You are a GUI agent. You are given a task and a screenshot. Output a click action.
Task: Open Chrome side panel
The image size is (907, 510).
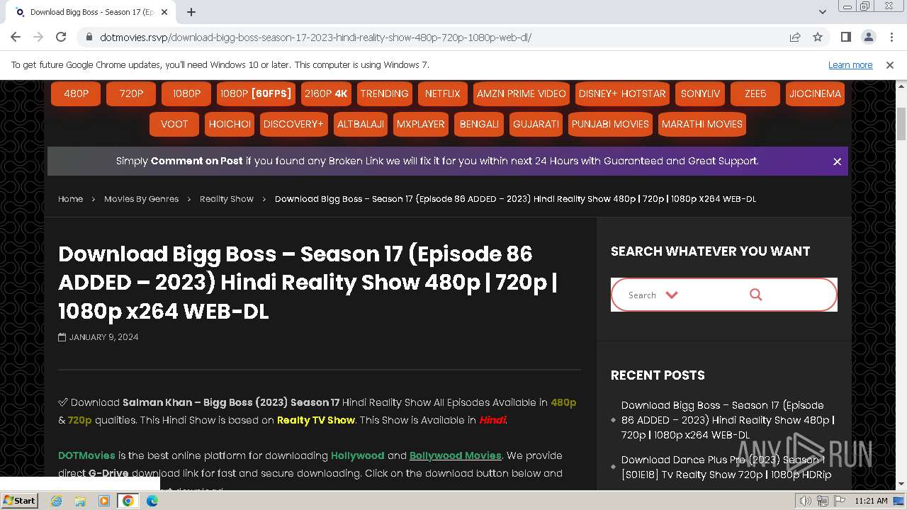point(845,38)
